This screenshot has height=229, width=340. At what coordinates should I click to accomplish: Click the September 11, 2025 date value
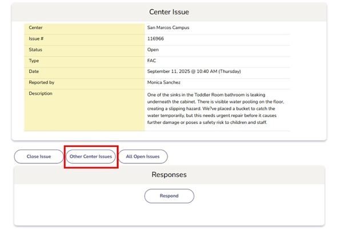[x=194, y=71]
